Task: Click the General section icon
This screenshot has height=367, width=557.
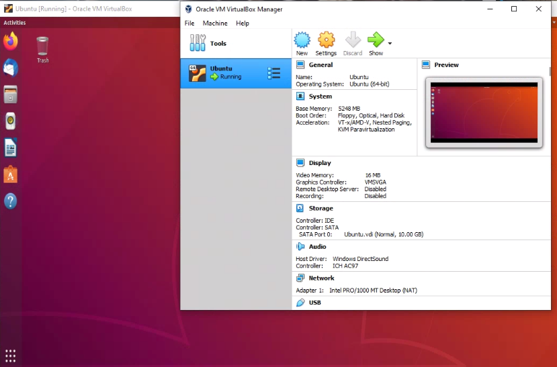Action: coord(300,64)
